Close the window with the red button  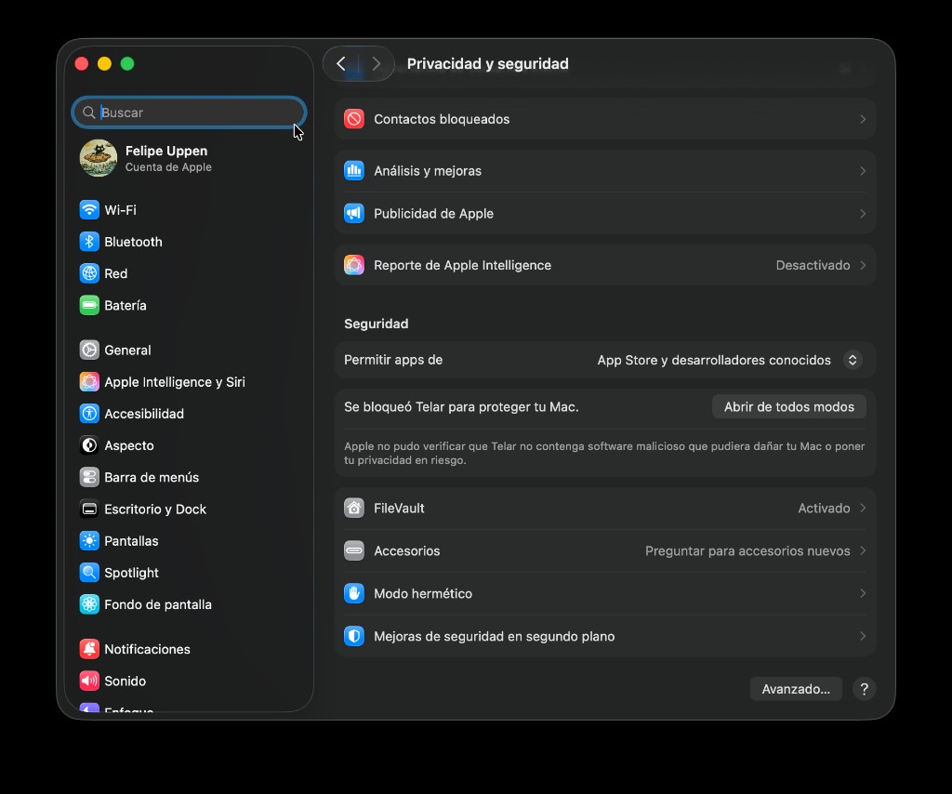coord(82,64)
